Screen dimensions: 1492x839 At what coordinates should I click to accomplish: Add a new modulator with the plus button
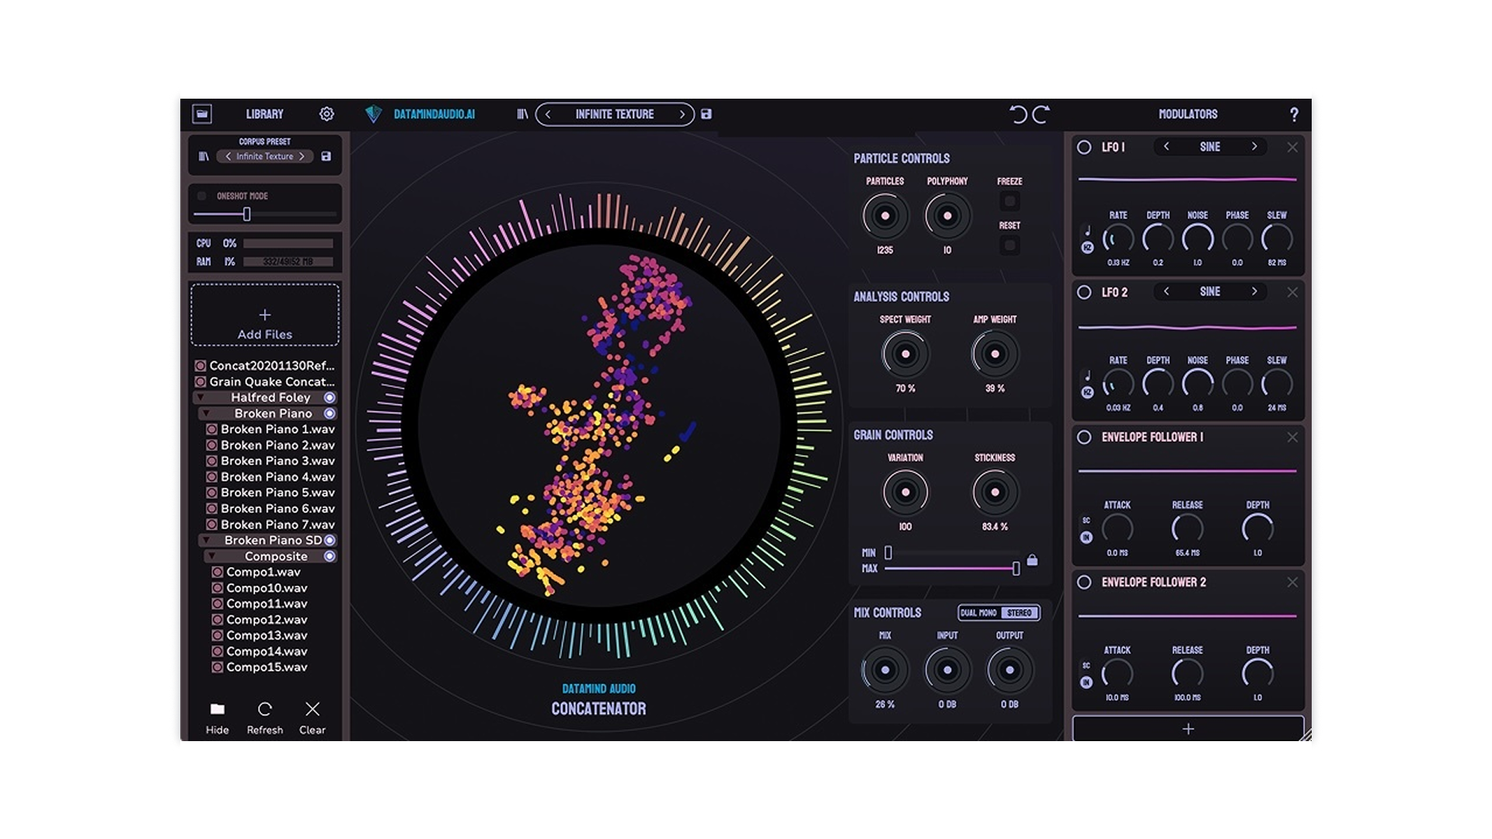point(1187,729)
